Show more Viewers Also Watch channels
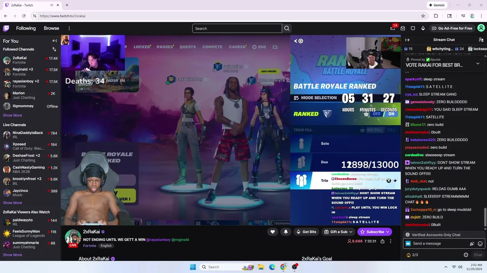Image resolution: width=487 pixels, height=273 pixels. point(13,255)
